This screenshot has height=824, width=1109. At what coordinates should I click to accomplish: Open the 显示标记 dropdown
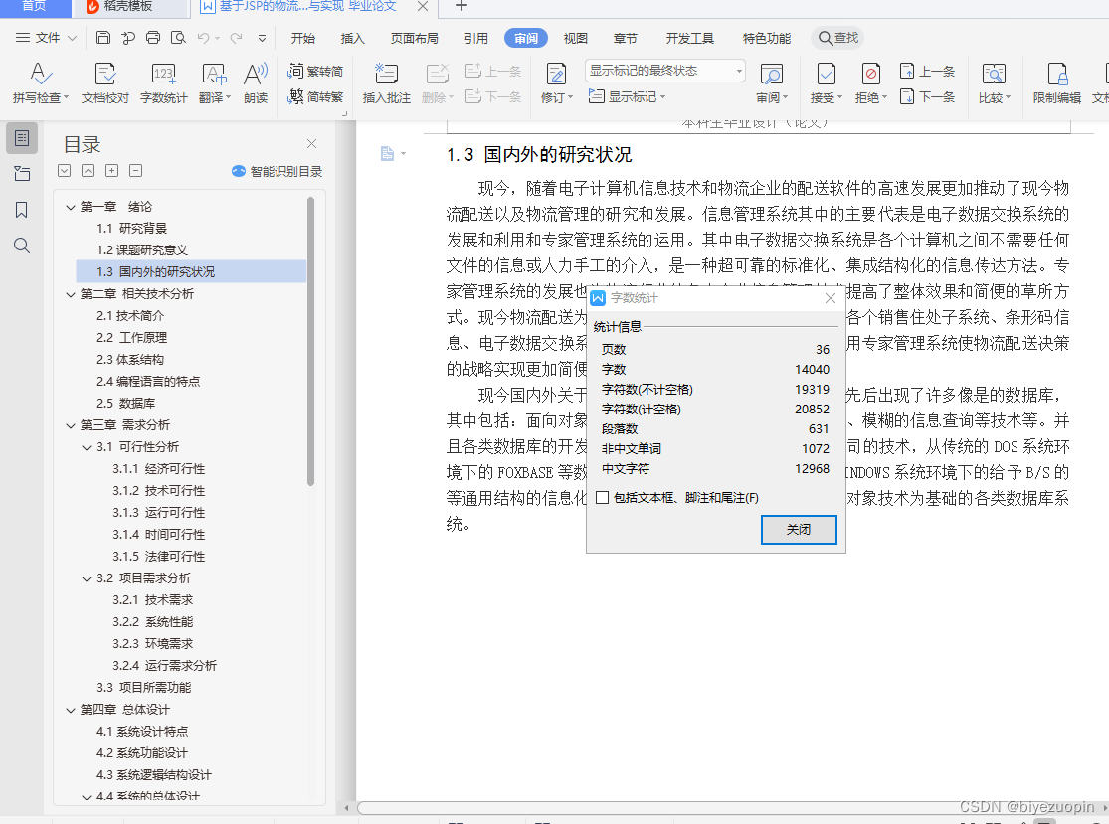(x=628, y=96)
